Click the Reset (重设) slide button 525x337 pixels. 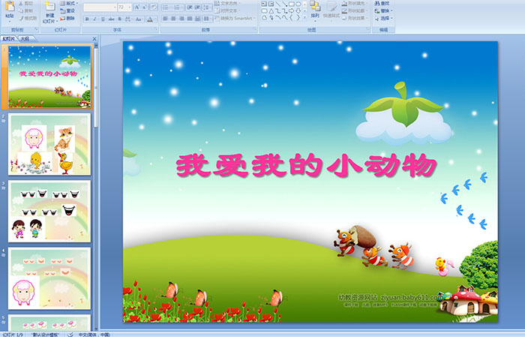67,11
